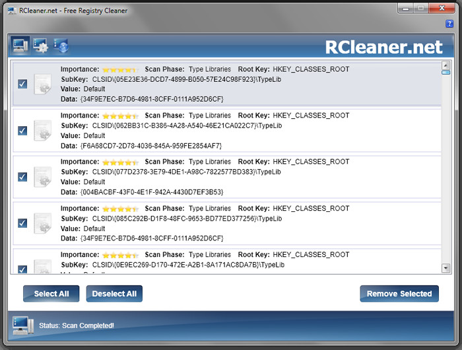Uncheck the 0E9EC269 registry entry checkbox
Viewport: 462px width, 350px height.
pyautogui.click(x=22, y=269)
